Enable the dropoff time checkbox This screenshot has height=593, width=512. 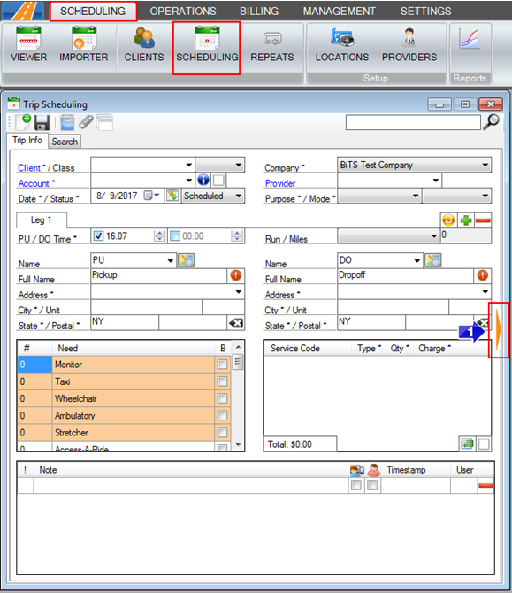[x=174, y=236]
